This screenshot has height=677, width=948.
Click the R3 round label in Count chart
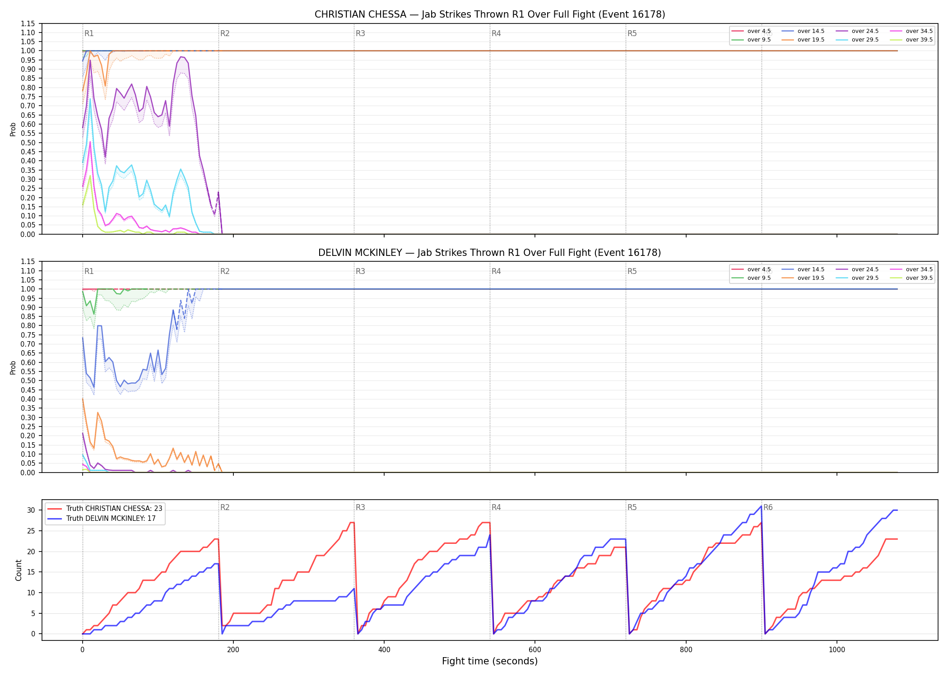[360, 507]
